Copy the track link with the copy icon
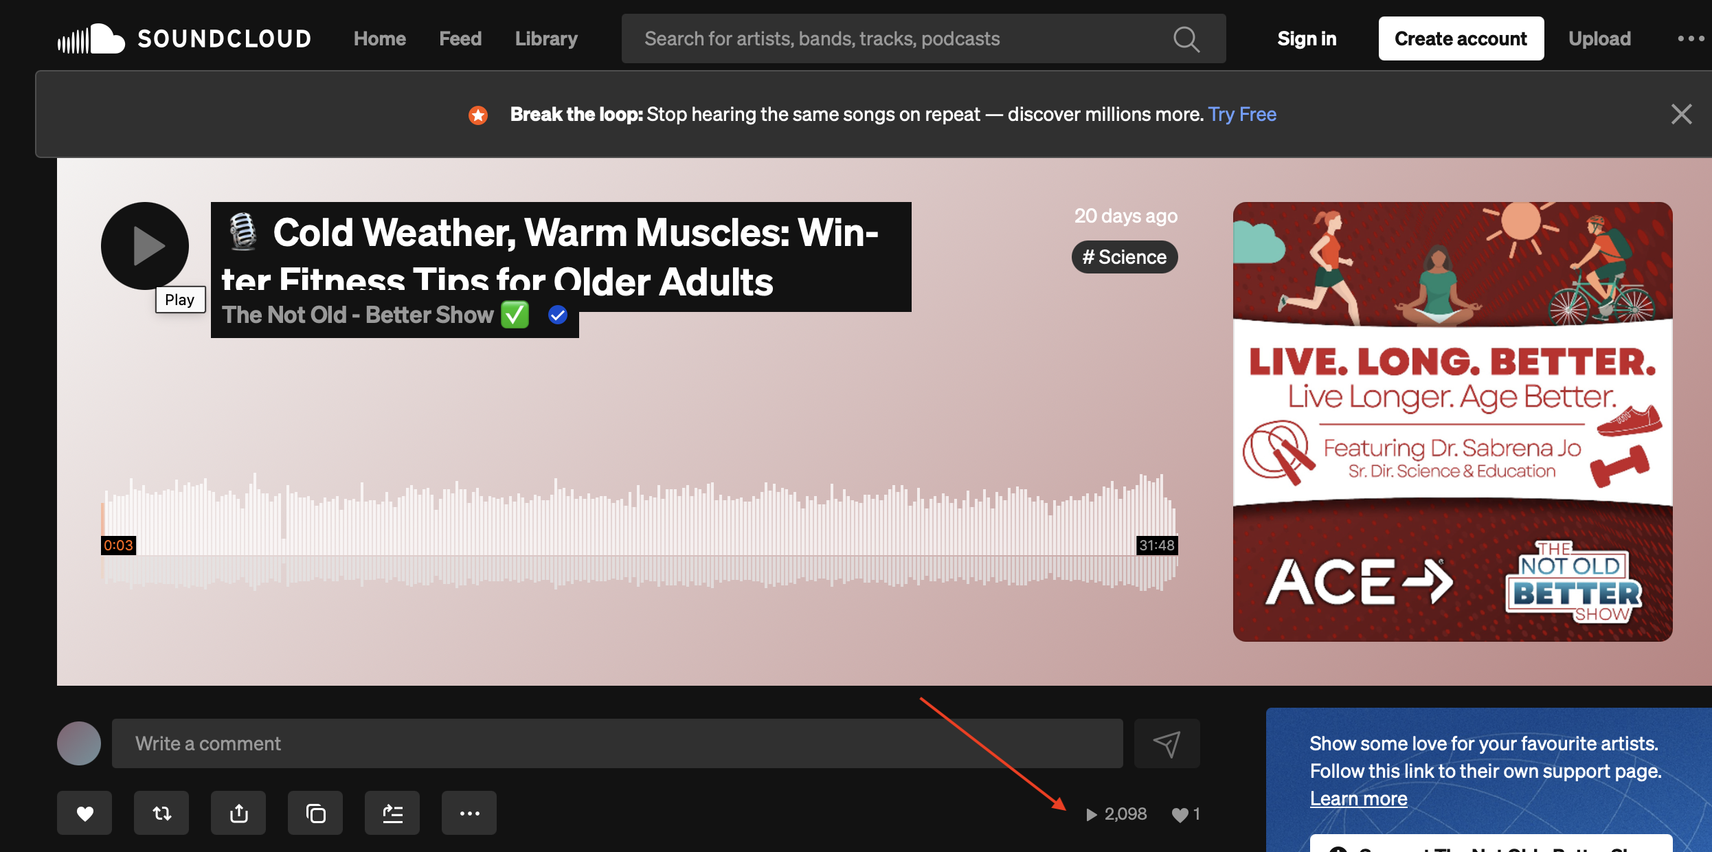The width and height of the screenshot is (1712, 852). [315, 814]
